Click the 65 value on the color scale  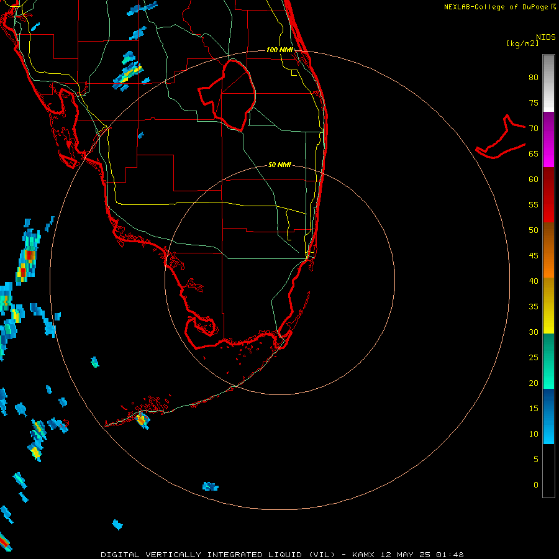coord(534,153)
